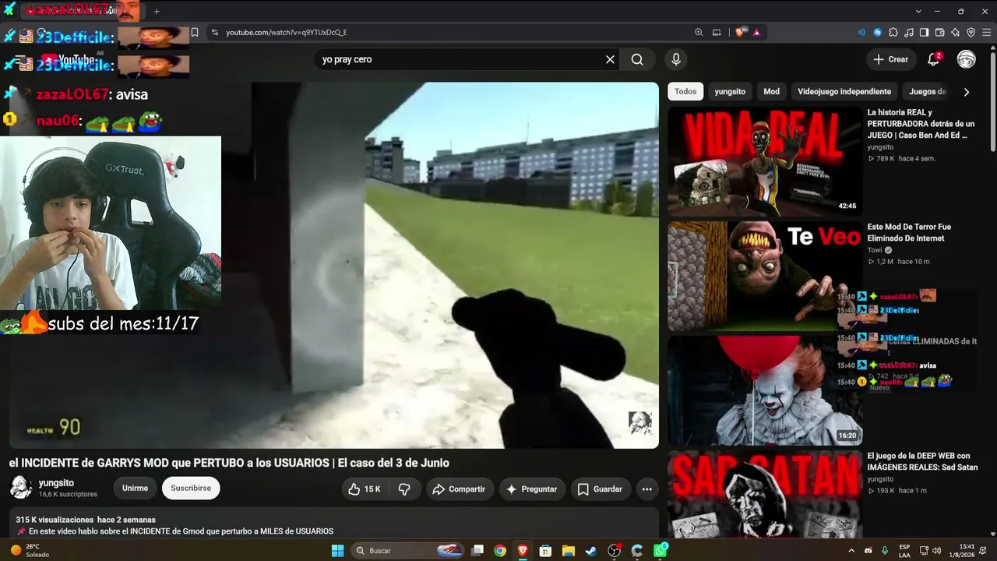Open the Brave VPN shield icon
Image resolution: width=997 pixels, height=561 pixels.
point(971,33)
